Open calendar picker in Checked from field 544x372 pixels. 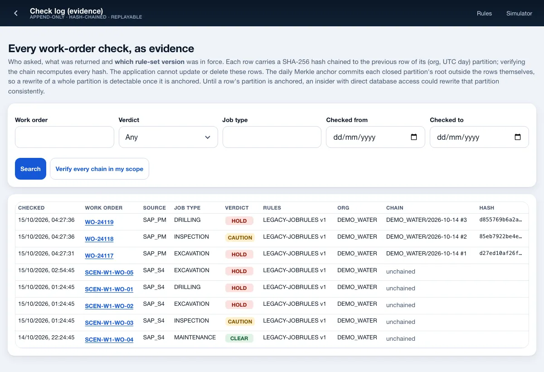tap(413, 137)
